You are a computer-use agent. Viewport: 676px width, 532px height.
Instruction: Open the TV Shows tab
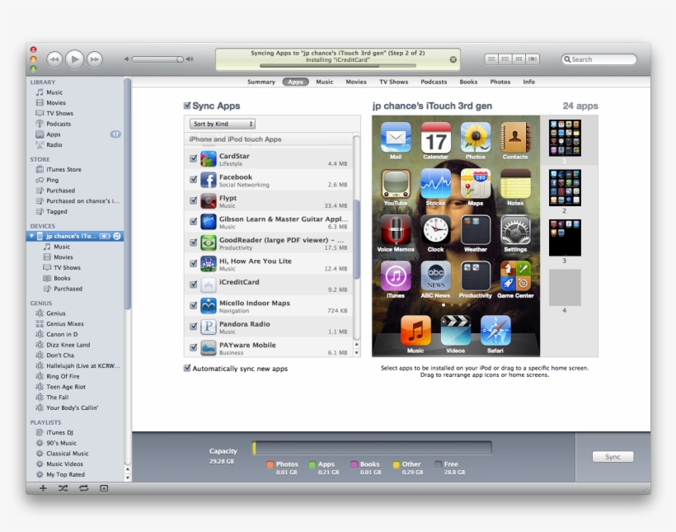tap(393, 82)
